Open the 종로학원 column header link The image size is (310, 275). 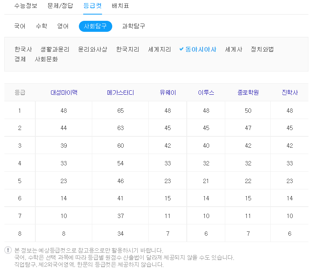(248, 92)
